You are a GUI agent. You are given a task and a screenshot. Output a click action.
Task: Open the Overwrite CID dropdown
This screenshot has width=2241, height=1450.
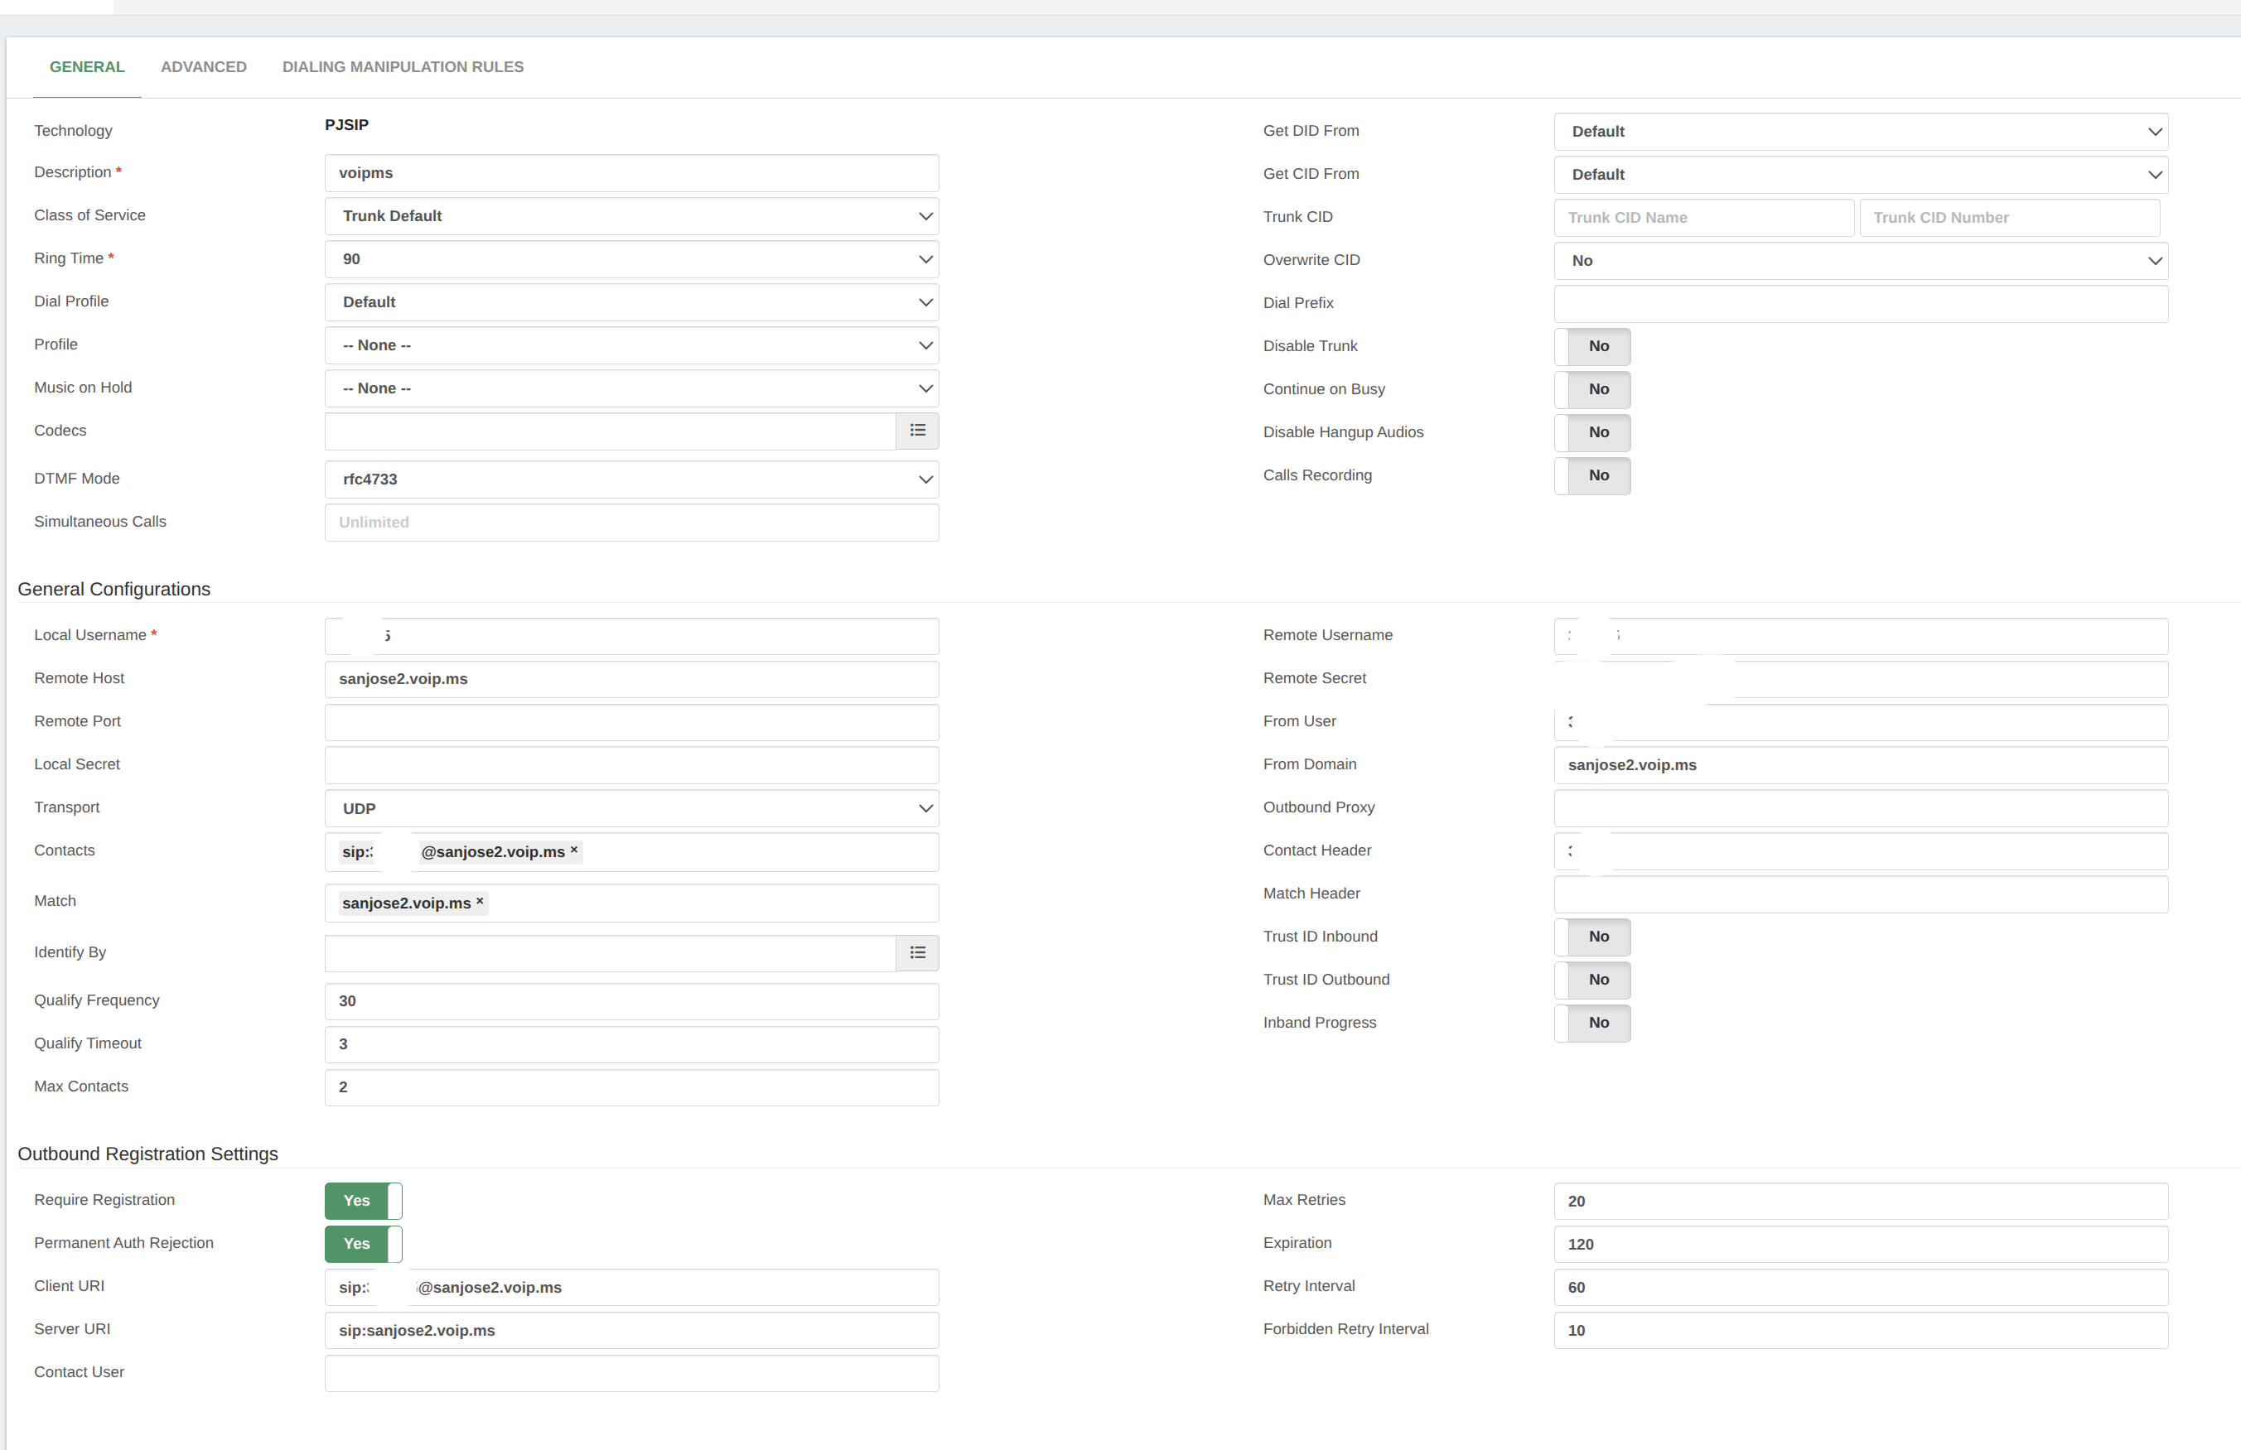[x=1860, y=261]
